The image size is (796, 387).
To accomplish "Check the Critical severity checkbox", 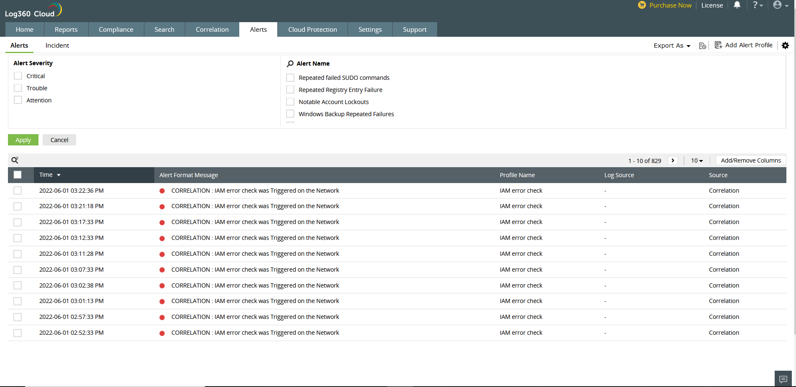I will coord(18,76).
